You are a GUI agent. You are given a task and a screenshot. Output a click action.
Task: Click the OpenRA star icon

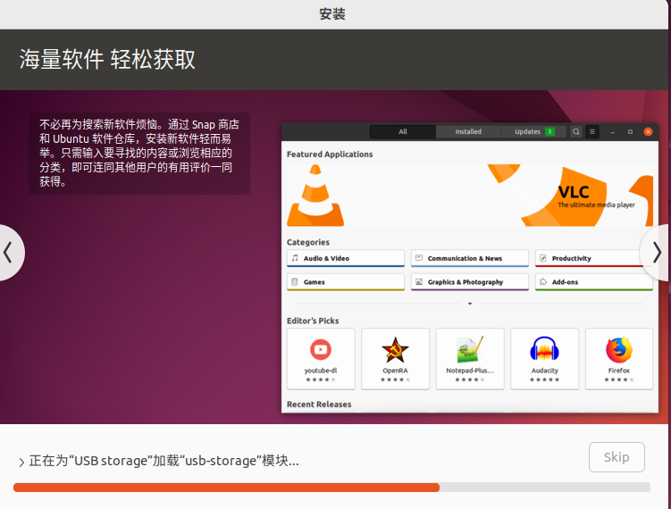tap(395, 349)
